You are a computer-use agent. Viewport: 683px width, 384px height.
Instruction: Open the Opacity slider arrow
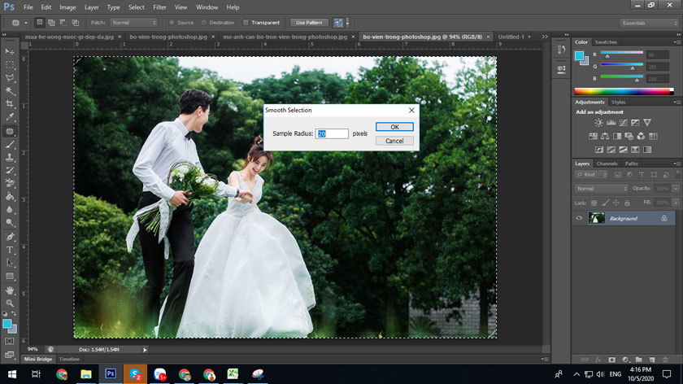pyautogui.click(x=676, y=189)
